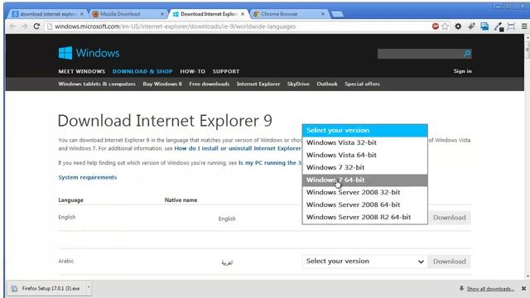
Task: Click Show all downloads link
Action: click(490, 289)
